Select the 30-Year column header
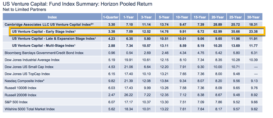The width and height of the screenshot is (273, 118). (253, 17)
